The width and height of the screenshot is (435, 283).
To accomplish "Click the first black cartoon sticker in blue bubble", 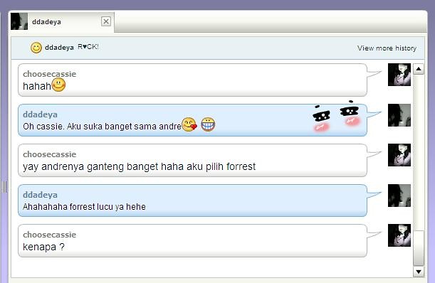I will coord(321,118).
